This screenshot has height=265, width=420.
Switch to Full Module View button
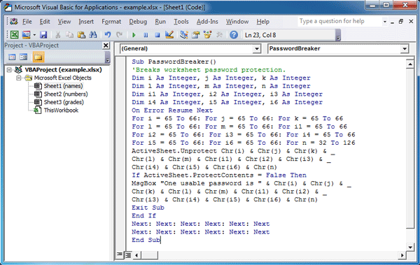128,255
